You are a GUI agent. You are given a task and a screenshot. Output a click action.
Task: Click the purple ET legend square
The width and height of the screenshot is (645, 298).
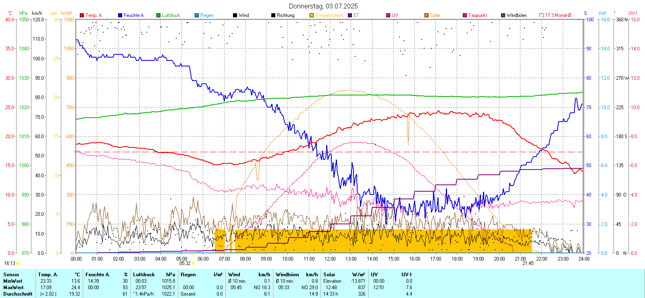[350, 15]
